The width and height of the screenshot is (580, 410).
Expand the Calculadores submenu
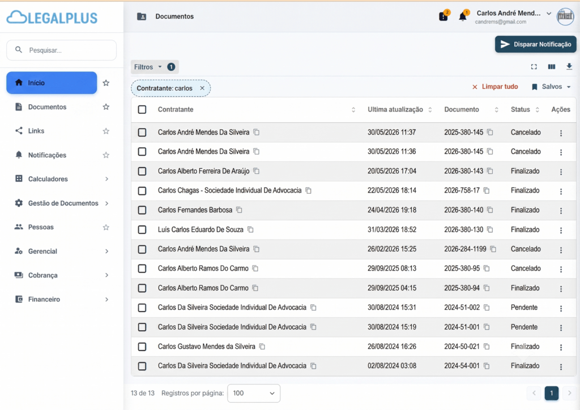tap(106, 179)
